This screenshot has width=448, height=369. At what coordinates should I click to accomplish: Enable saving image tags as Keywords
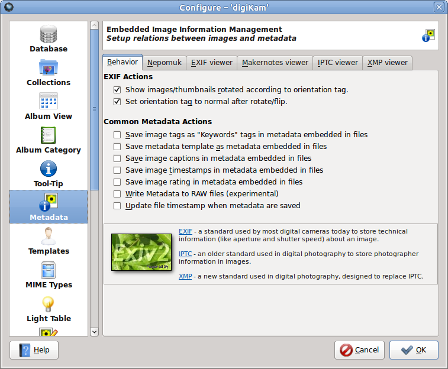pos(117,135)
